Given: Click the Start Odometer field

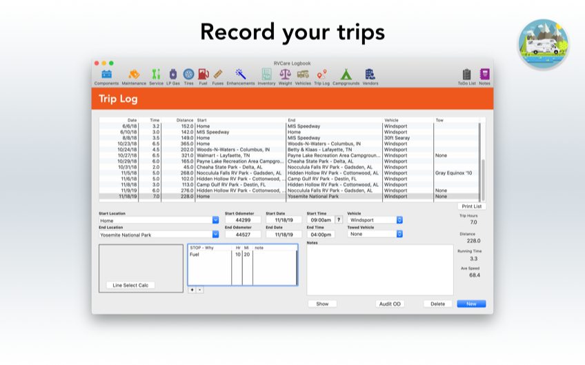Looking at the screenshot, I should pos(243,220).
